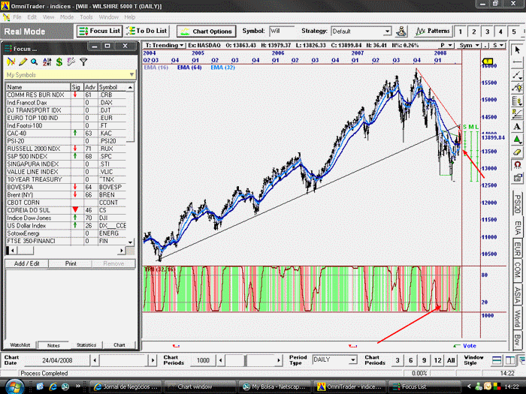526x394 pixels.
Task: Show All chart periods
Action: (x=451, y=360)
